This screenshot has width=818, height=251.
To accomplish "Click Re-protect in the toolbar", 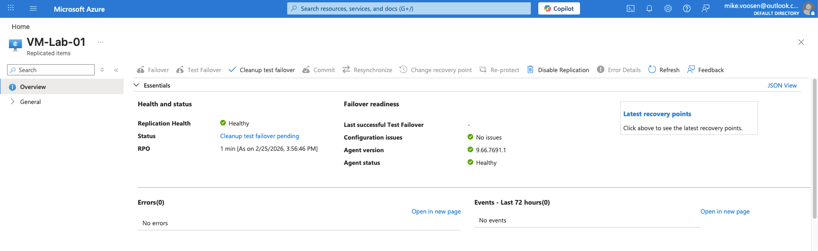I will pyautogui.click(x=499, y=70).
